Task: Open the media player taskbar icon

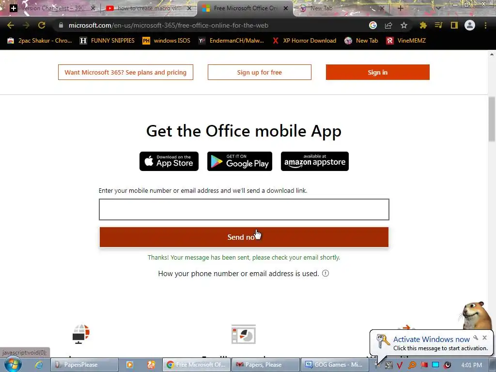Action: [130, 365]
